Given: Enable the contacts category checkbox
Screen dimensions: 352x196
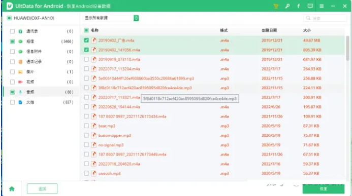Looking at the screenshot, I should point(12,31).
